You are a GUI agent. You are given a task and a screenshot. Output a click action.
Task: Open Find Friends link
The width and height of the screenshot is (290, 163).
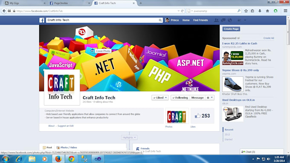point(200,20)
